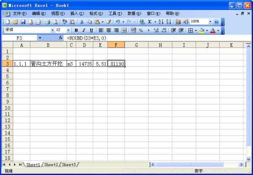Image resolution: width=253 pixels, height=175 pixels.
Task: Launch the Chart Wizard
Action: [x=178, y=22]
